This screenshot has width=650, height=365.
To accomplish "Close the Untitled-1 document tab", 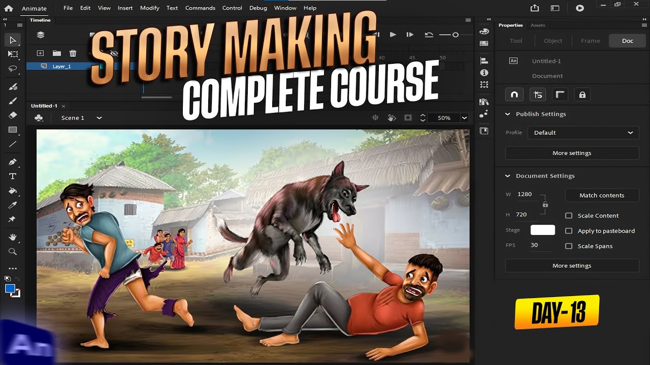I will [x=63, y=106].
